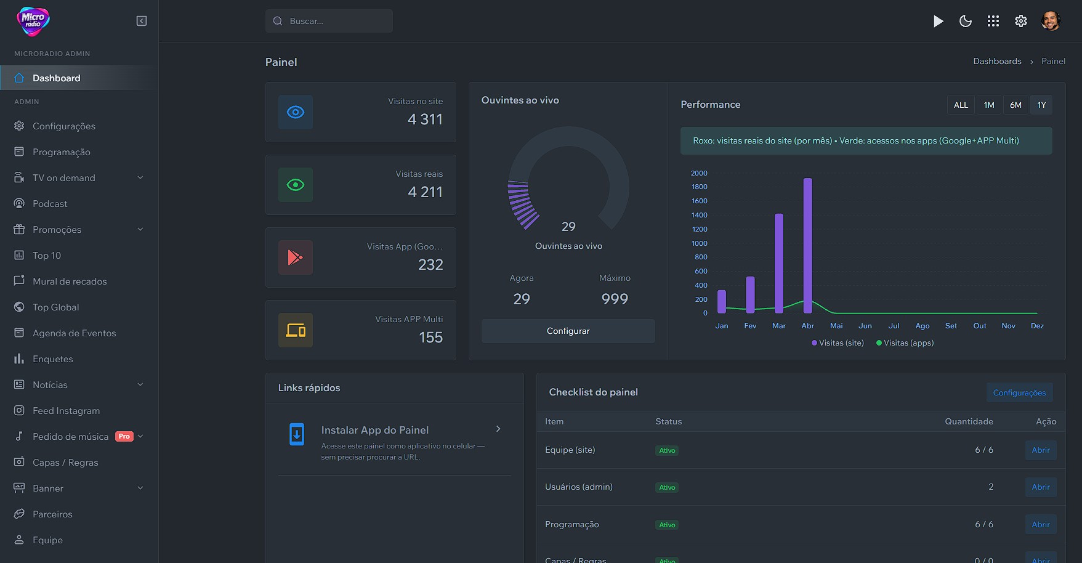The height and width of the screenshot is (563, 1082).
Task: Open settings gear in the top bar
Action: (1021, 21)
